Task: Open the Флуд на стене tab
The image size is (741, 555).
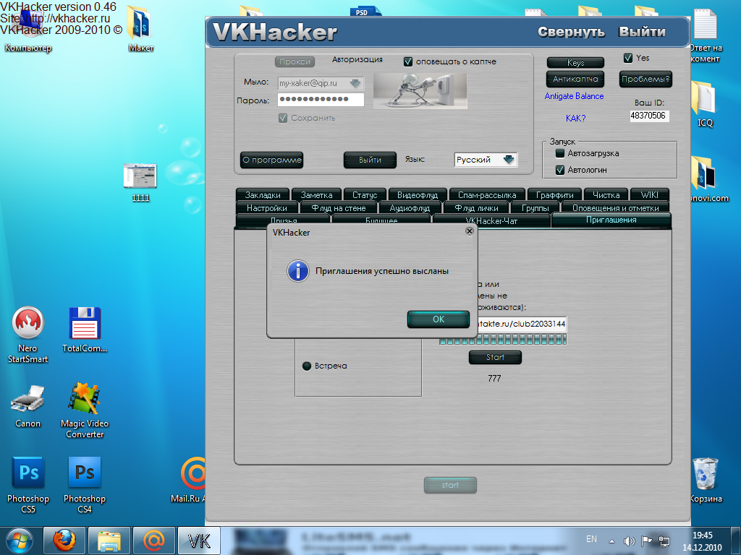Action: (339, 207)
